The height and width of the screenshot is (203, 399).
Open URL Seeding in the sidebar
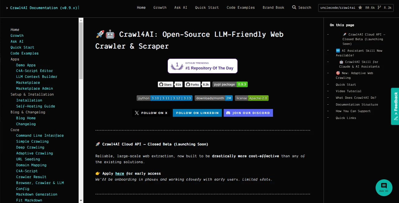click(28, 159)
